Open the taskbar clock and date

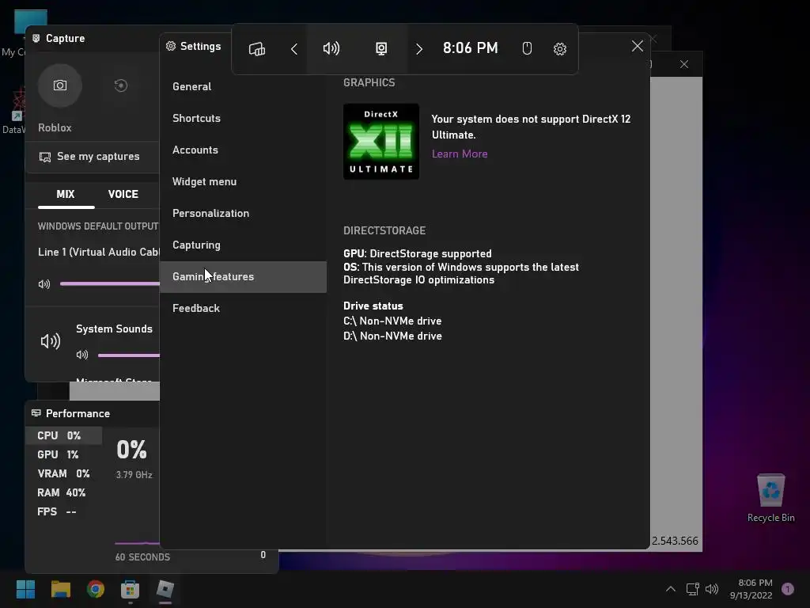pos(751,589)
